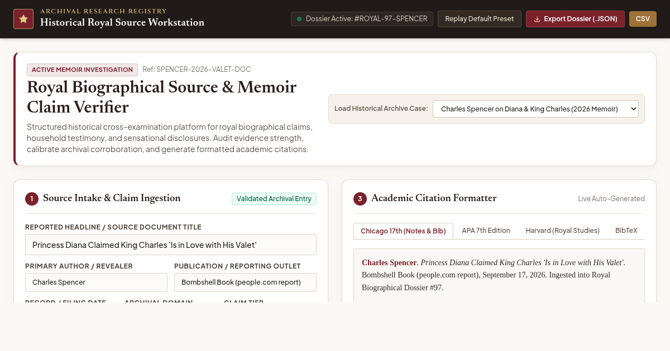Click Academic Citation Formatter heading
This screenshot has width=670, height=351.
click(x=434, y=198)
